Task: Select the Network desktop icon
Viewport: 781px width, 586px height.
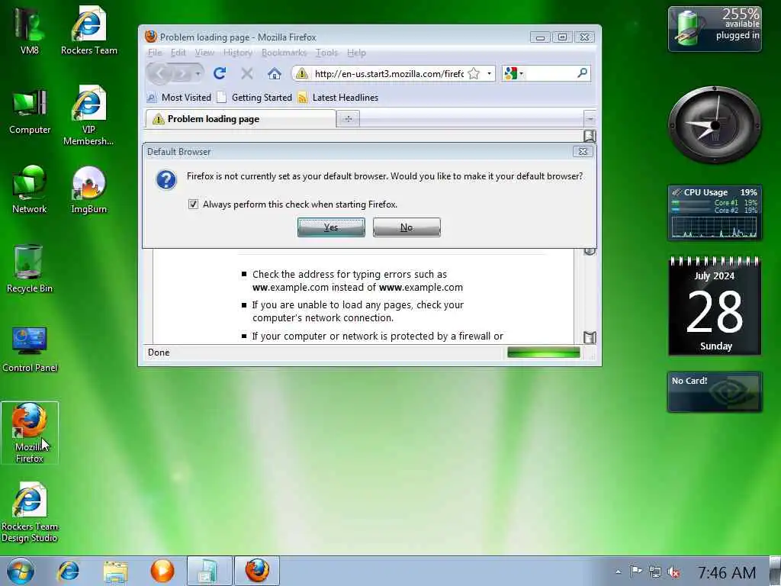Action: click(x=30, y=189)
